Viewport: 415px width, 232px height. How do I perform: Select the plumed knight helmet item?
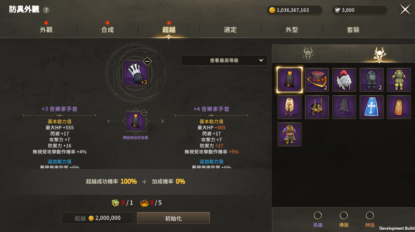[344, 80]
